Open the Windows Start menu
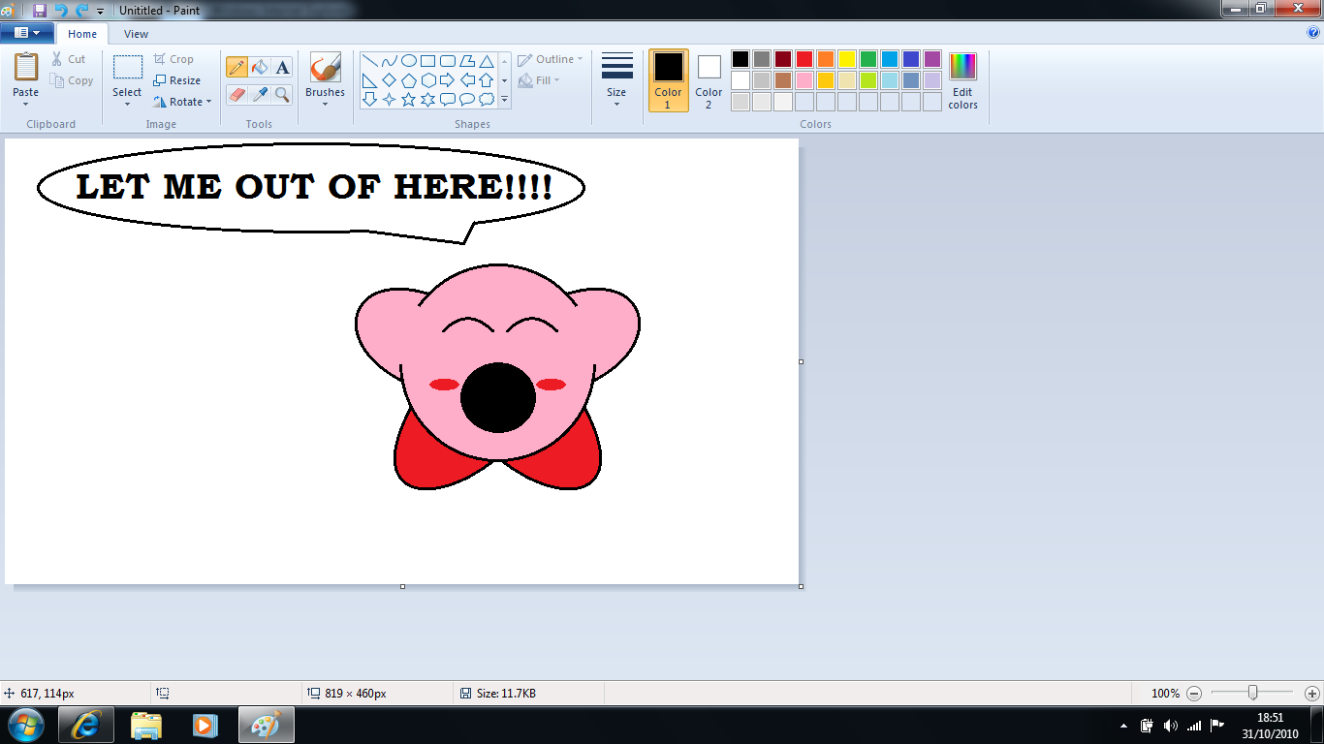Viewport: 1324px width, 744px height. tap(24, 725)
